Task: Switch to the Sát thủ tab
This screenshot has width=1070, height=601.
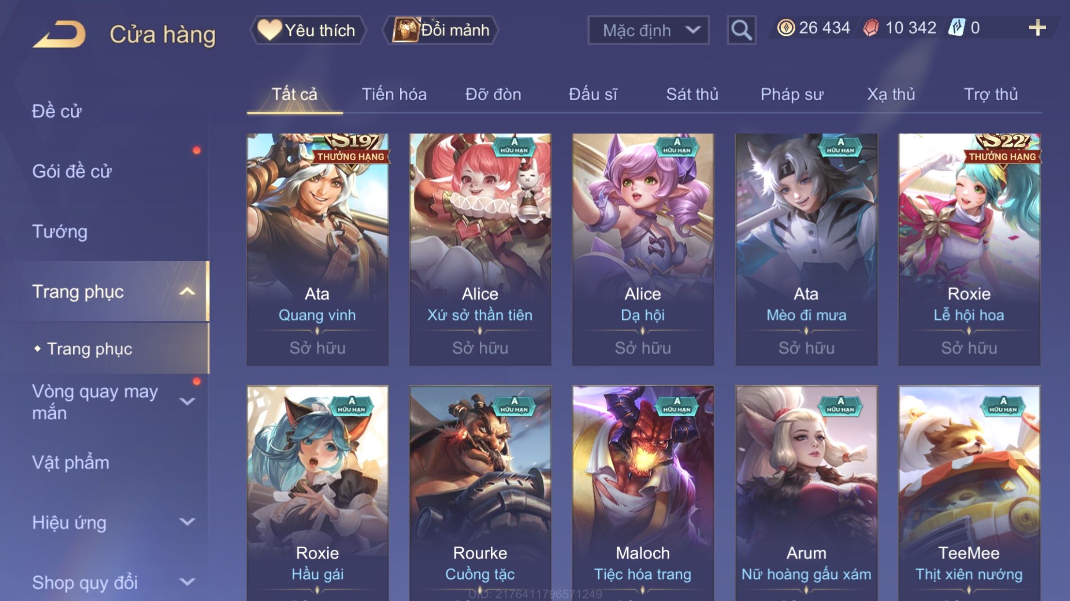Action: (x=692, y=94)
